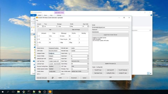Switch to Home tab in File Explorer

39,15
